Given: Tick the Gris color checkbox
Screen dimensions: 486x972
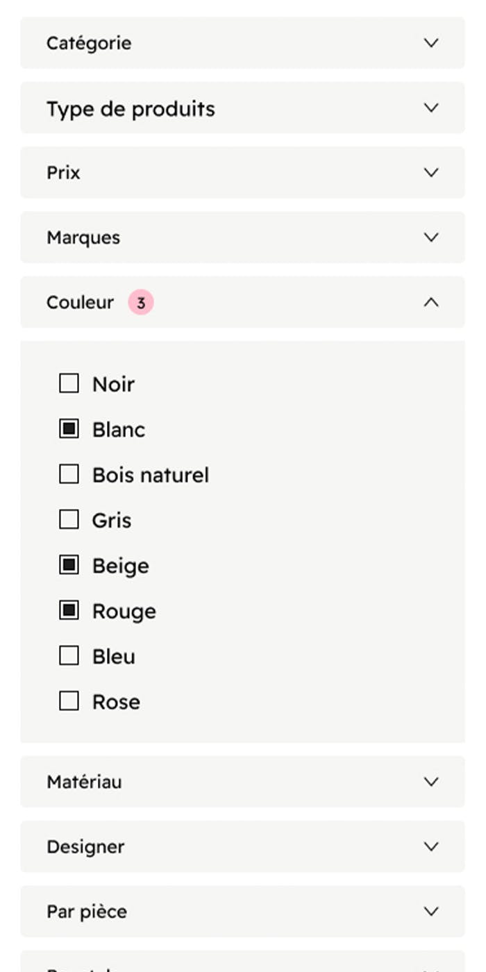Looking at the screenshot, I should (x=69, y=519).
